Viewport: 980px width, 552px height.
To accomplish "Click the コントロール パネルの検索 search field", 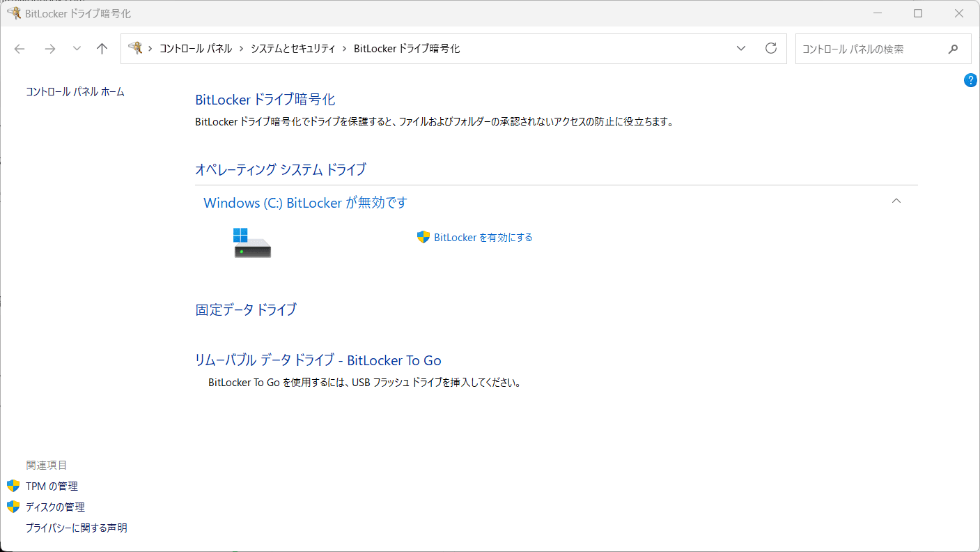I will (x=871, y=48).
